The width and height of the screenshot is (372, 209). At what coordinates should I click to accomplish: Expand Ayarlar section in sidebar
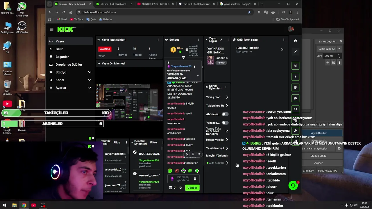(x=90, y=88)
